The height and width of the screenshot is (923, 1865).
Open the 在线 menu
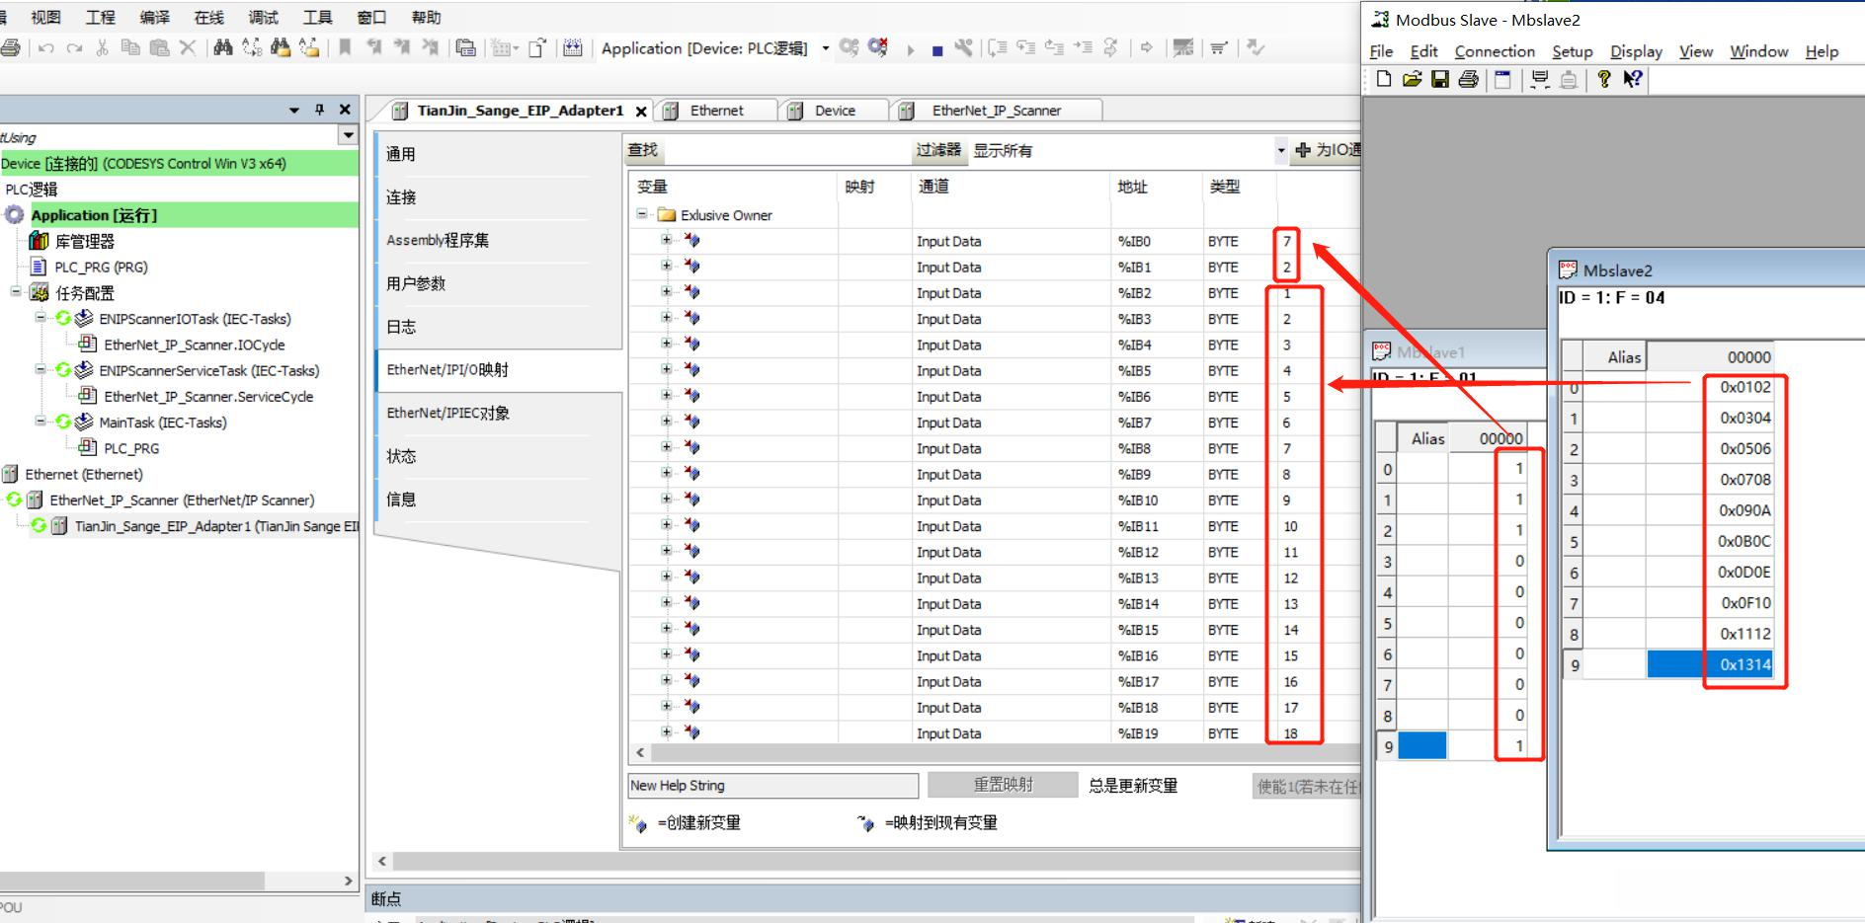coord(208,17)
